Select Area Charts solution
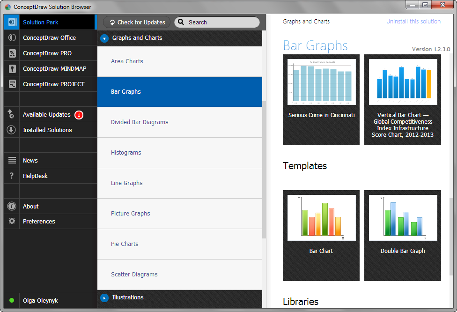 pos(179,61)
